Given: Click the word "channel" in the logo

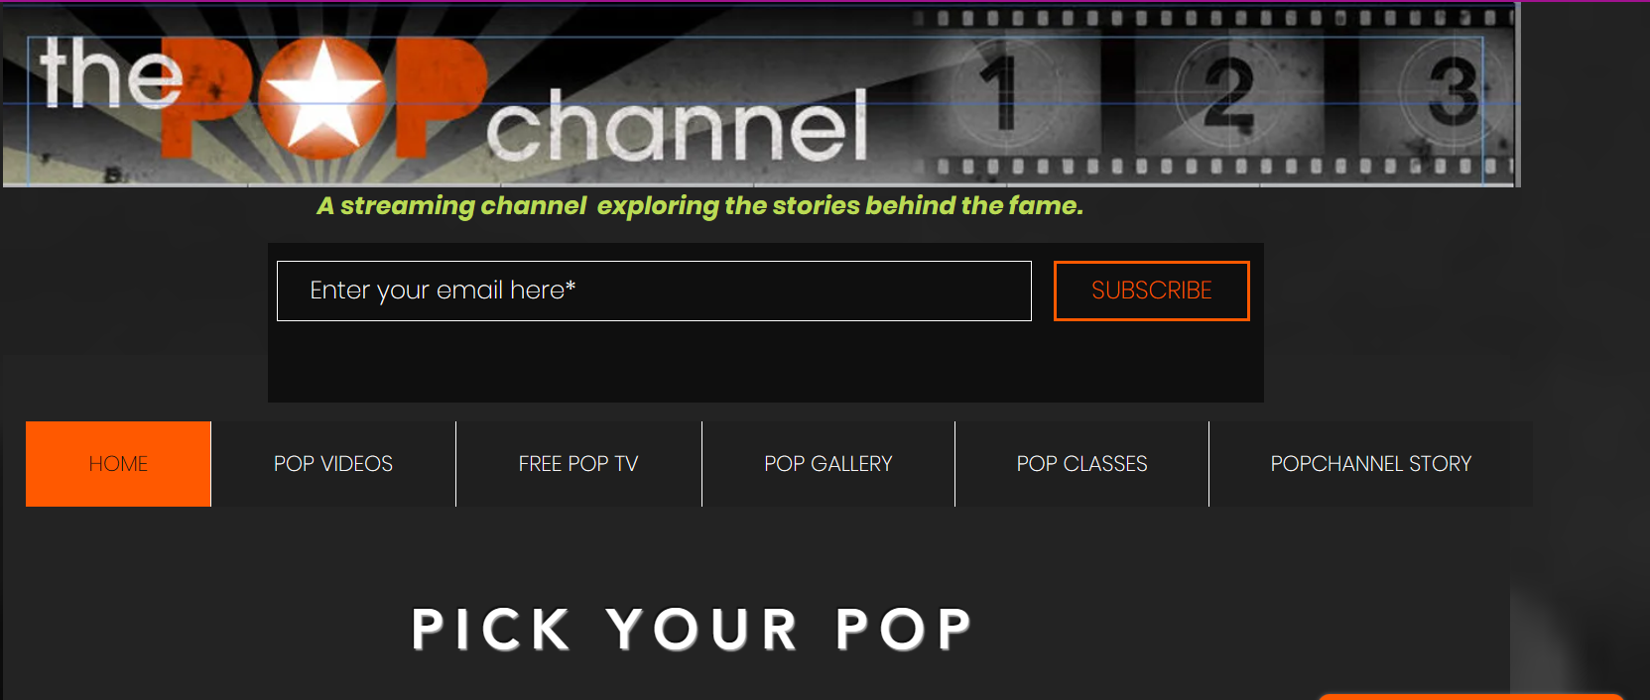Looking at the screenshot, I should 678,126.
